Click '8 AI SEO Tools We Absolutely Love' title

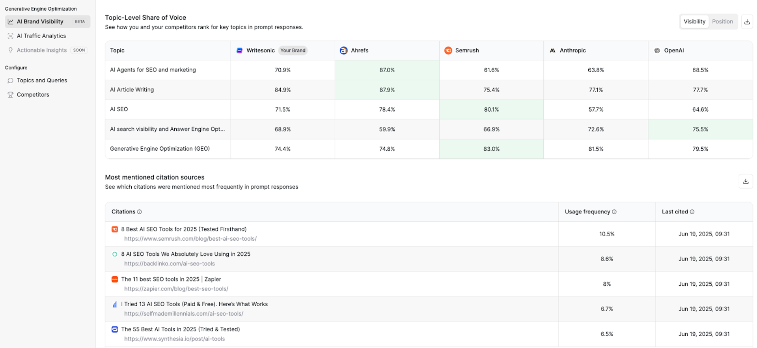pos(186,254)
